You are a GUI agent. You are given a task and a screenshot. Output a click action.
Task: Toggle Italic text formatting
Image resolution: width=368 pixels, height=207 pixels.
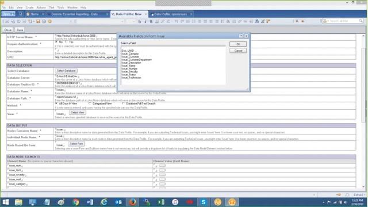tap(145, 21)
